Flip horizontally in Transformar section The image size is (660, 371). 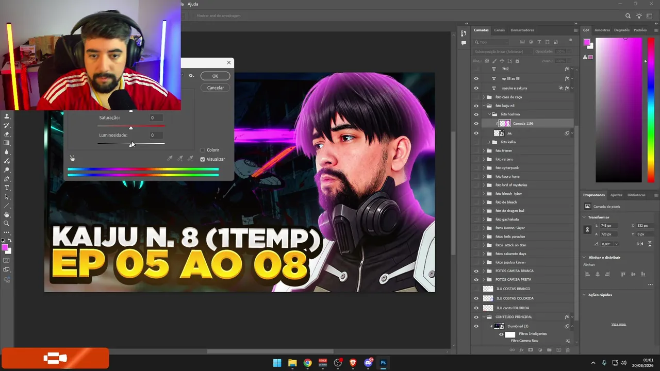click(640, 244)
